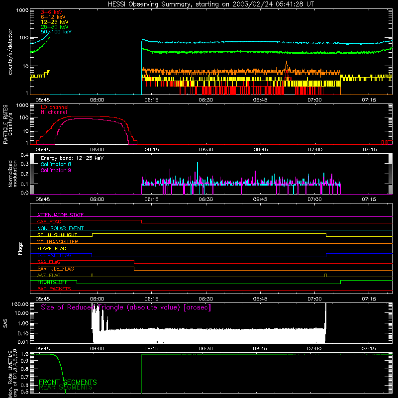Click the BAD_PACKETS flag label
The image size is (398, 398).
click(54, 289)
